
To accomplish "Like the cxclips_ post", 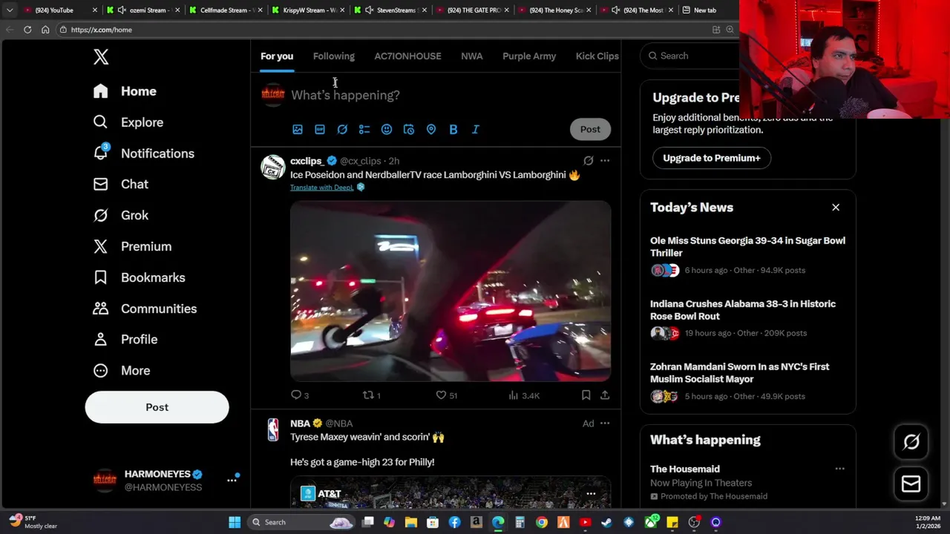I will click(446, 395).
